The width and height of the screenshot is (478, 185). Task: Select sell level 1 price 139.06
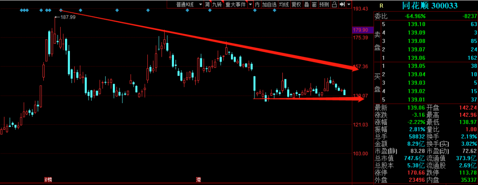coord(416,58)
